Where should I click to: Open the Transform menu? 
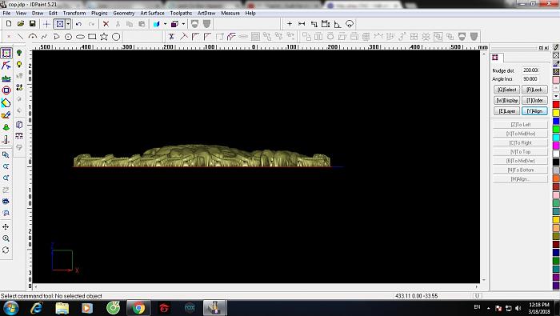[74, 13]
